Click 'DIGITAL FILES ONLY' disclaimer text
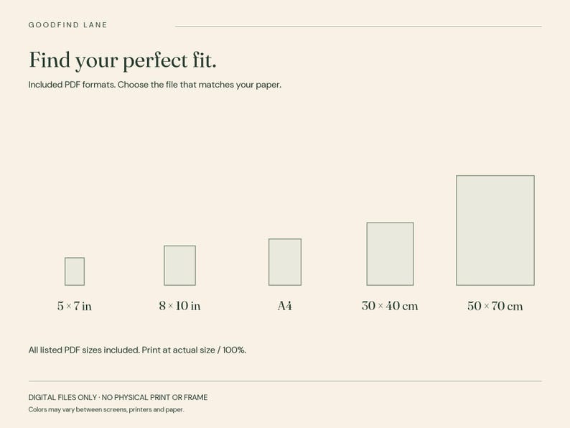 [62, 397]
